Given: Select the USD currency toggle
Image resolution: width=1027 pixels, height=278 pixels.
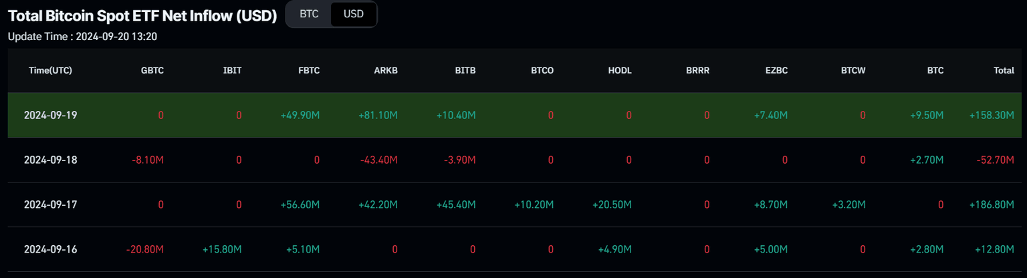Looking at the screenshot, I should click(354, 14).
